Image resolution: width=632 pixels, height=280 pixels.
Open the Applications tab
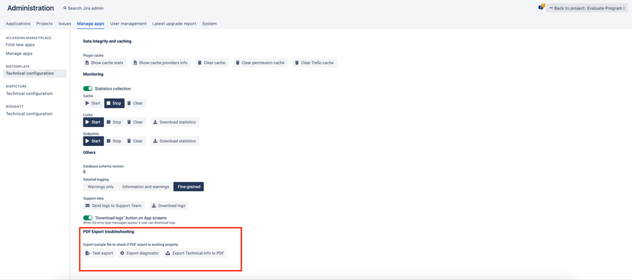pyautogui.click(x=18, y=24)
